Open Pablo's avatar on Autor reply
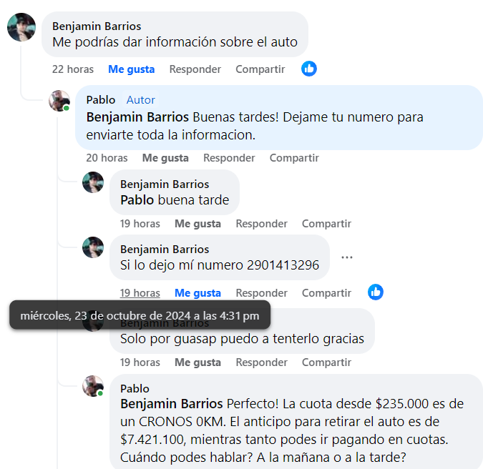This screenshot has width=483, height=469. [59, 101]
